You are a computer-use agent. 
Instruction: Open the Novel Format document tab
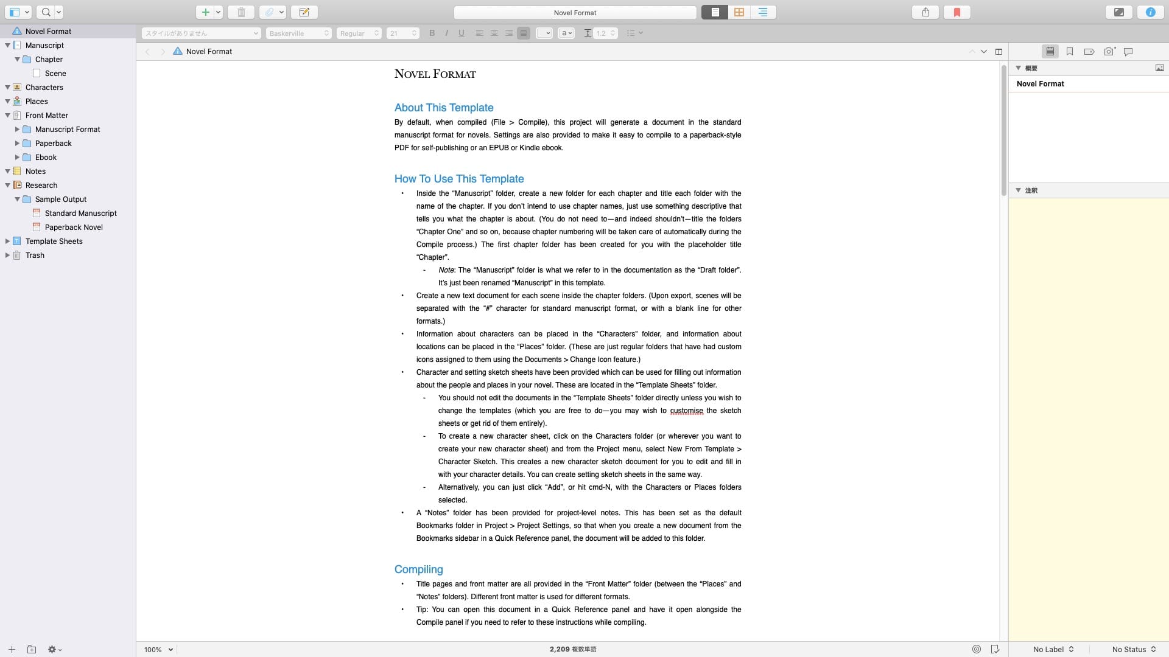208,50
